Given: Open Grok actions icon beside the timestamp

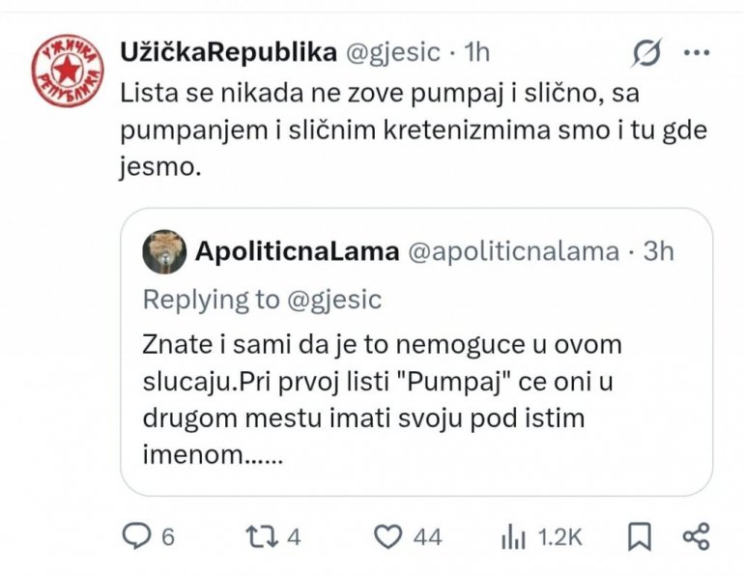Looking at the screenshot, I should (645, 53).
